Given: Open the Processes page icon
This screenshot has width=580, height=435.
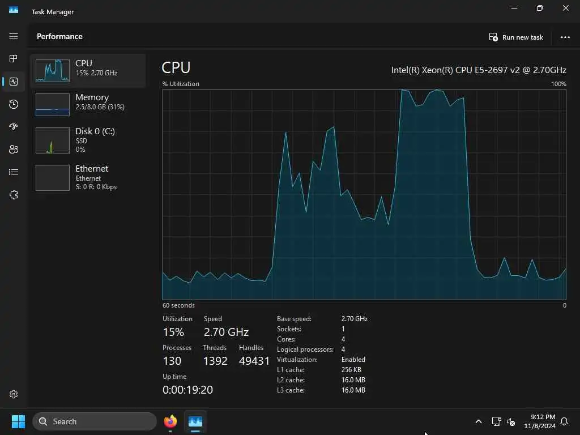Looking at the screenshot, I should click(14, 58).
